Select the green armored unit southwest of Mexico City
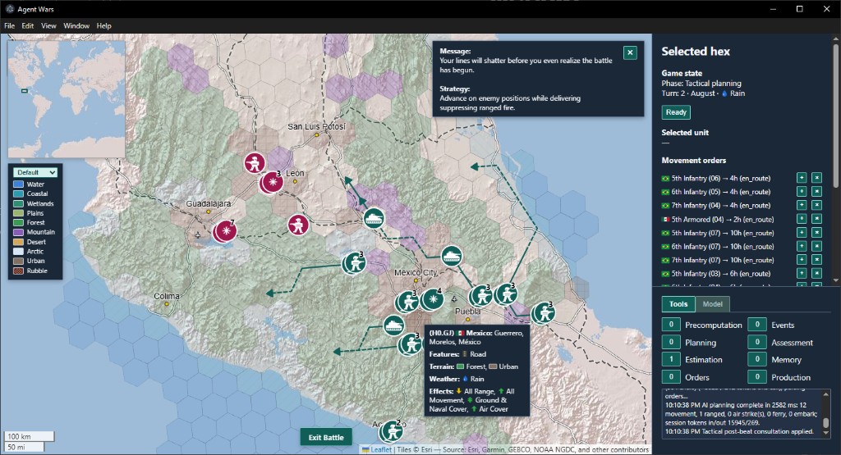This screenshot has height=455, width=841. tap(393, 325)
